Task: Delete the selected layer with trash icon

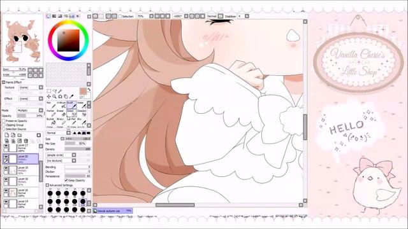Action: click(26, 141)
